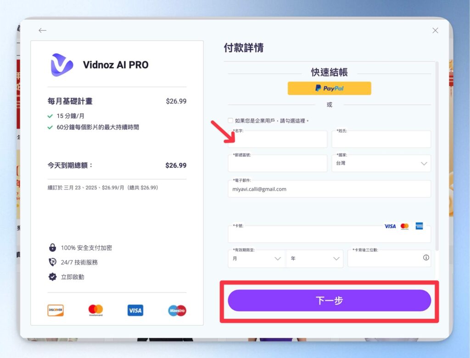470x358 pixels.
Task: Click the 100% 安全支付加密 text
Action: (x=86, y=248)
